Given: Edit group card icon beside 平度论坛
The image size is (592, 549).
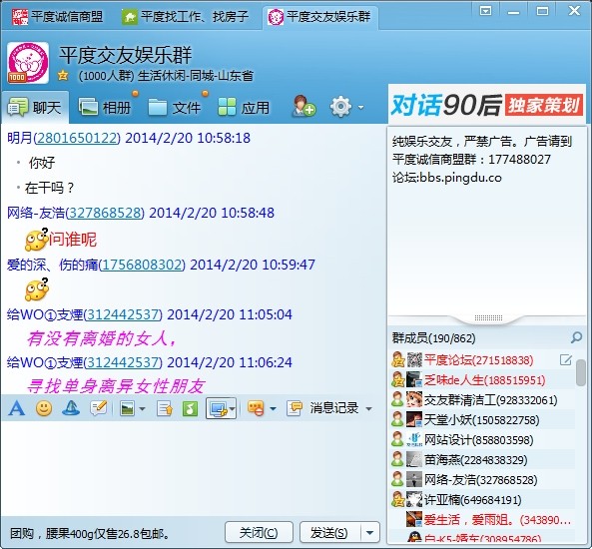Looking at the screenshot, I should pyautogui.click(x=566, y=359).
